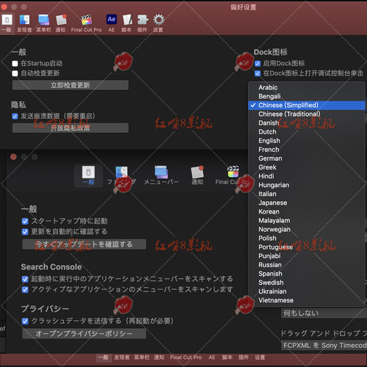Choose Japanese from language list
The image size is (367, 367).
(307, 203)
